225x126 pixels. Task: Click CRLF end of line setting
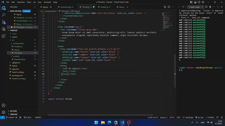coord(178,118)
